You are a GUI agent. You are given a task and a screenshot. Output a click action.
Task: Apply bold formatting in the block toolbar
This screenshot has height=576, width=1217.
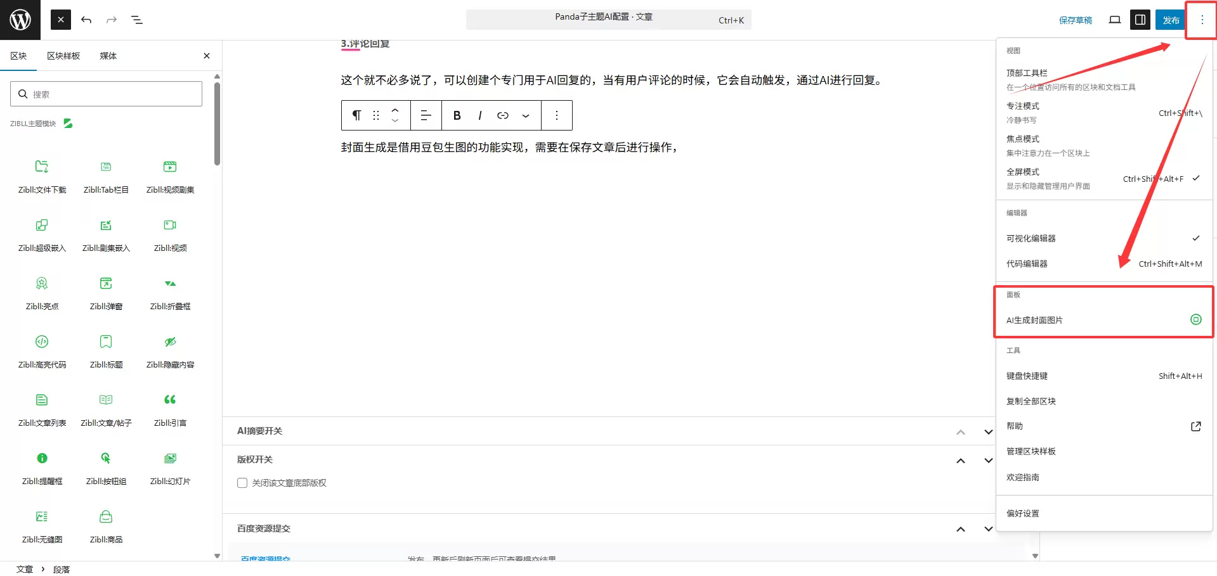click(x=457, y=115)
